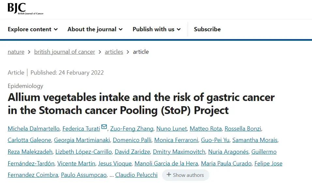Select author Reza Malekzadeh
This screenshot has height=185, width=312.
pos(30,152)
